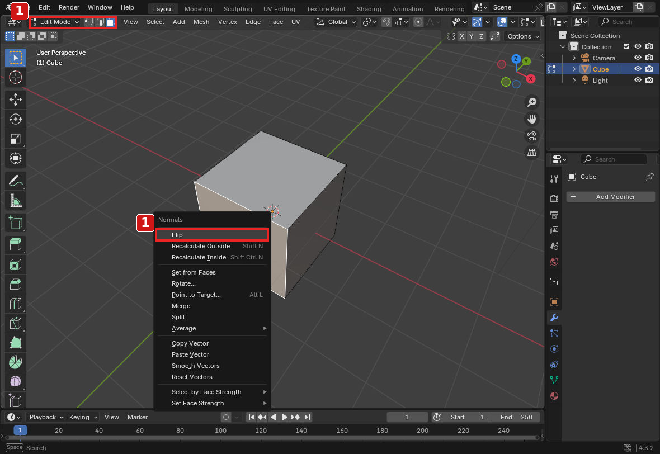Image resolution: width=660 pixels, height=454 pixels.
Task: Select the Cursor tool in the toolbar
Action: click(16, 77)
